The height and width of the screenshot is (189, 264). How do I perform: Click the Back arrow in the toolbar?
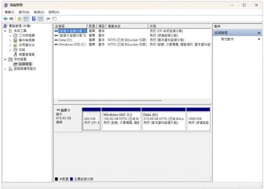click(5, 19)
